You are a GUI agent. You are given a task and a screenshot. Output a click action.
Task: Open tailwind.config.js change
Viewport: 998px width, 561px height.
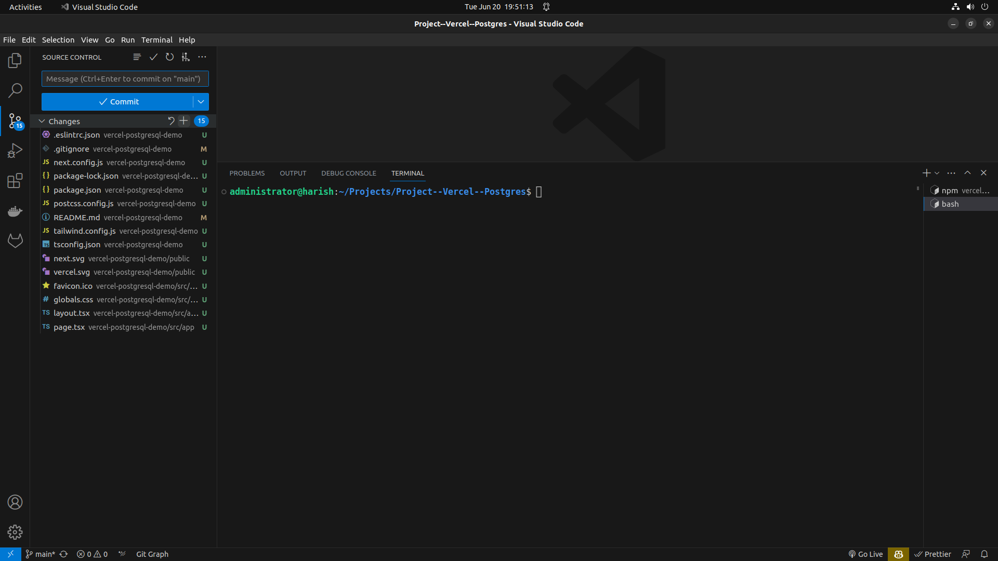[123, 231]
